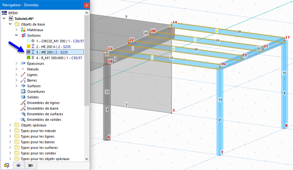Expand the Barres node
Screen dimensions: 293x170
point(17,80)
